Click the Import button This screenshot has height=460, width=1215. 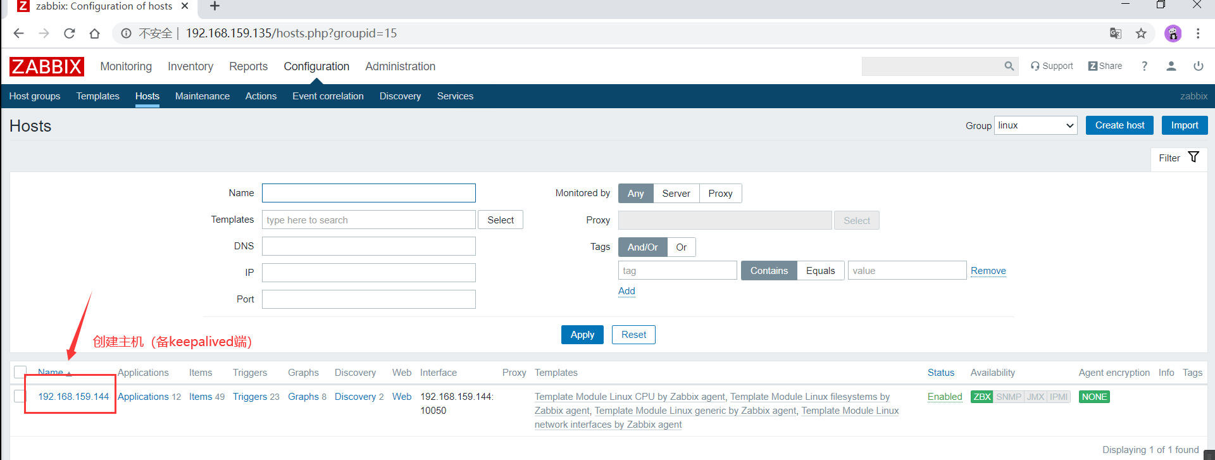[1185, 125]
